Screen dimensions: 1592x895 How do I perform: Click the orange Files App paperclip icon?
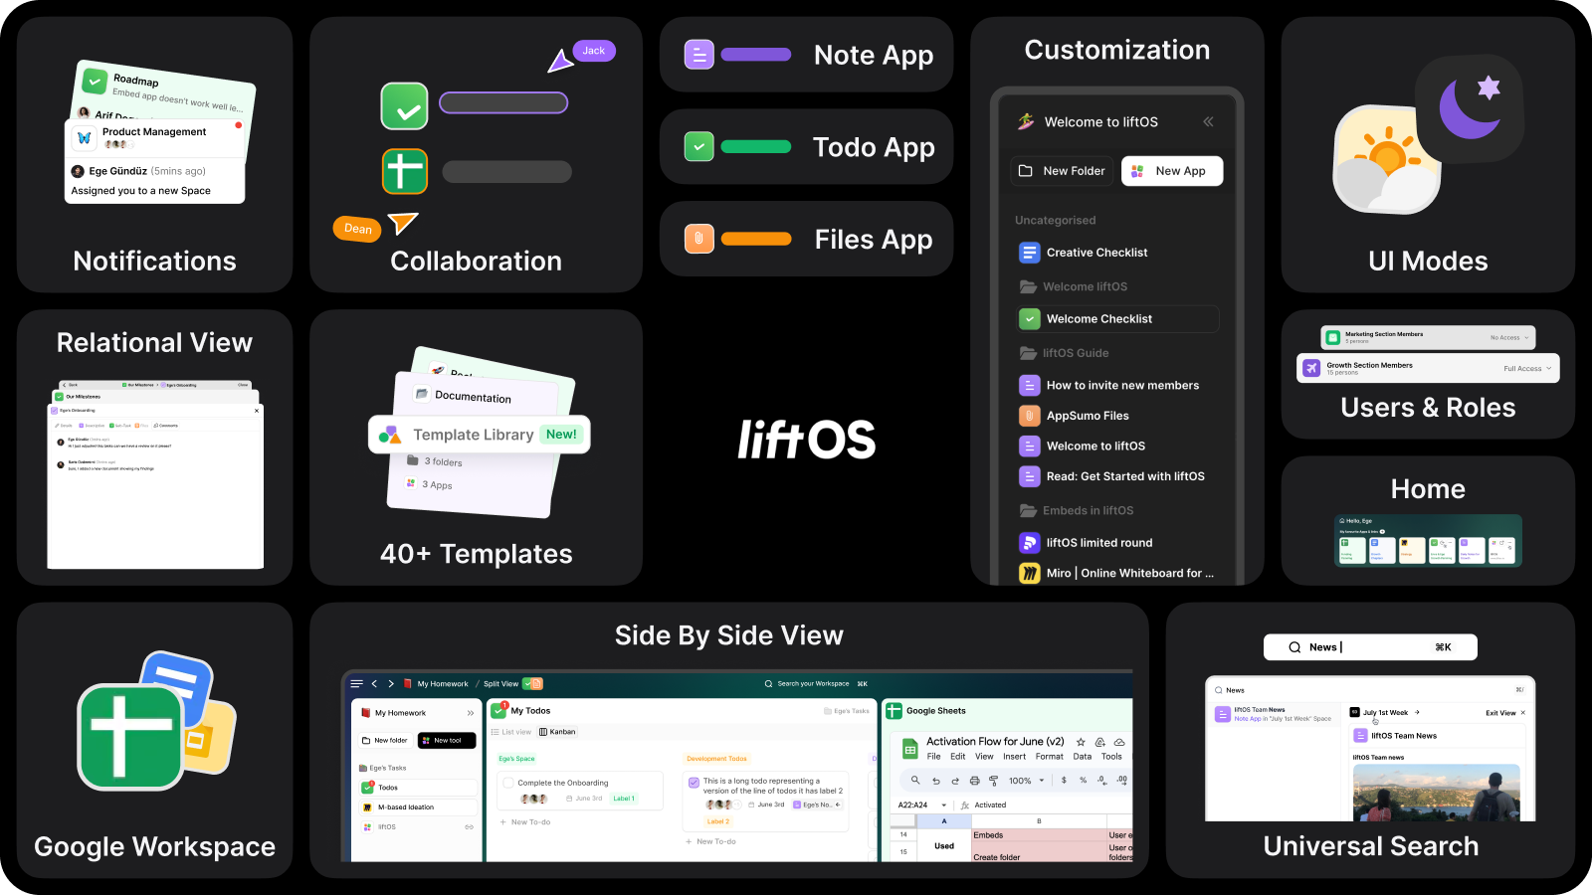[x=699, y=239]
